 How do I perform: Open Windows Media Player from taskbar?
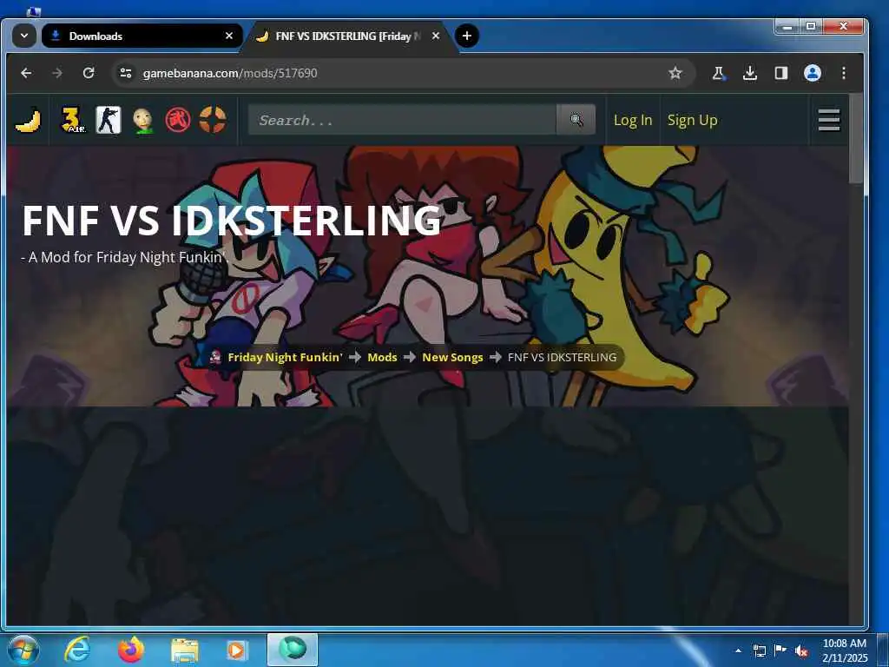pyautogui.click(x=236, y=650)
